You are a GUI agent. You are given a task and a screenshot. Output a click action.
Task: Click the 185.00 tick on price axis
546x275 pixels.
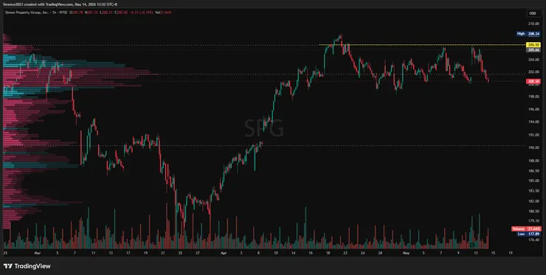(x=533, y=181)
